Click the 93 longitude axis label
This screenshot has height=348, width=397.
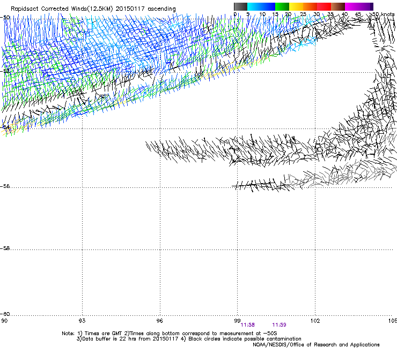pos(82,321)
